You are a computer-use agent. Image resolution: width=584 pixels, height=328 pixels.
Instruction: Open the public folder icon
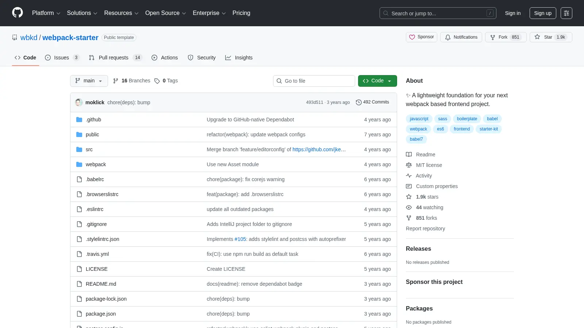(x=79, y=134)
